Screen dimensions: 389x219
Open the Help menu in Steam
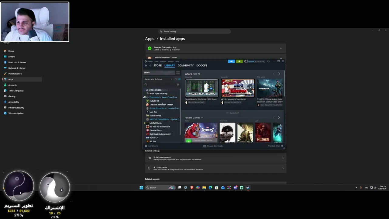177,61
